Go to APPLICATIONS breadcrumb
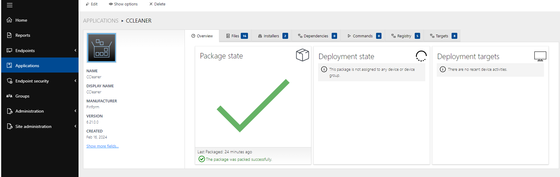 [101, 21]
